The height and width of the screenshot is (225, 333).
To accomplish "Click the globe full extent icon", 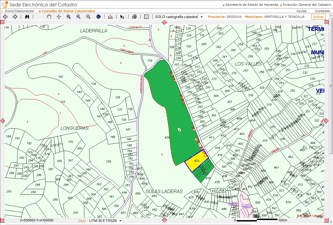I will tap(98, 17).
